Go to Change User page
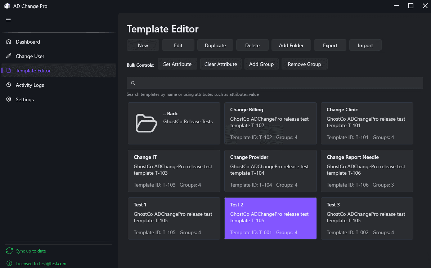431x268 pixels. point(59,56)
